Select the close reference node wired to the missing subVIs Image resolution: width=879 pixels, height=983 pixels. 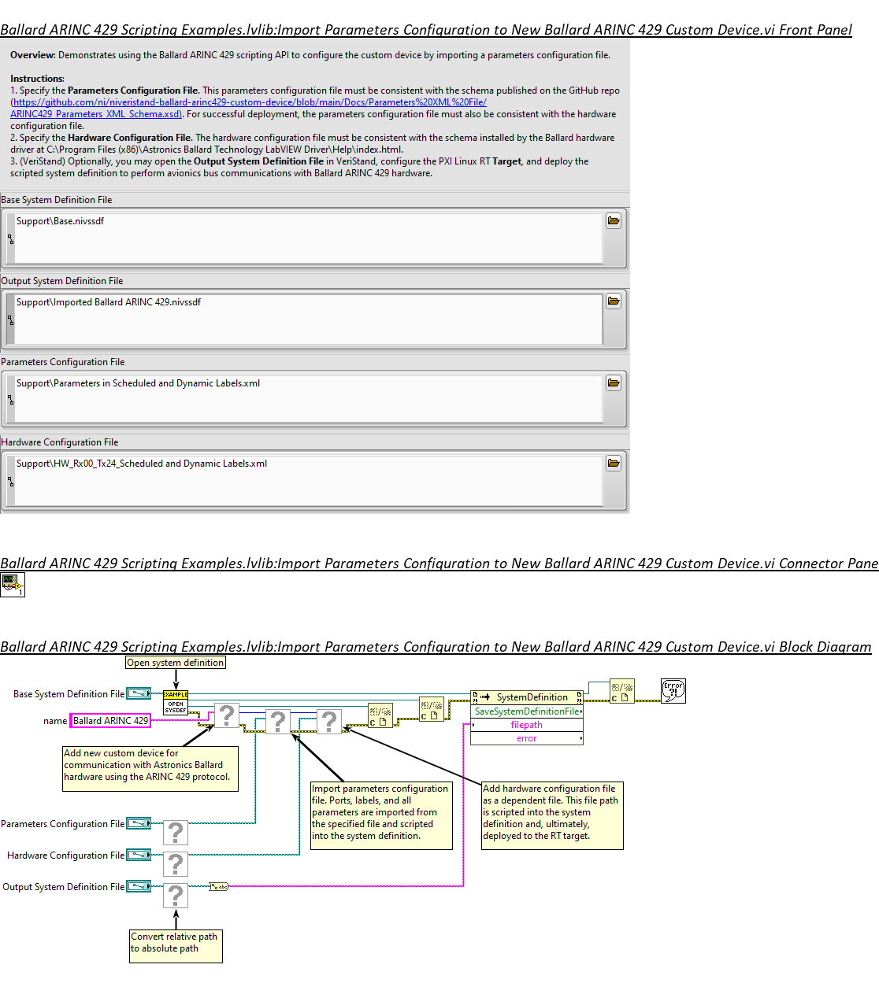pos(380,715)
